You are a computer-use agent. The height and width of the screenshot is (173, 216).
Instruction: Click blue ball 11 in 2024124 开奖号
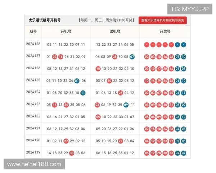coord(184,93)
